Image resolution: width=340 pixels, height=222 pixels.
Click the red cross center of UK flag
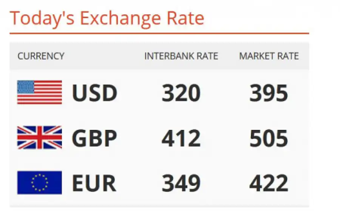[40, 137]
